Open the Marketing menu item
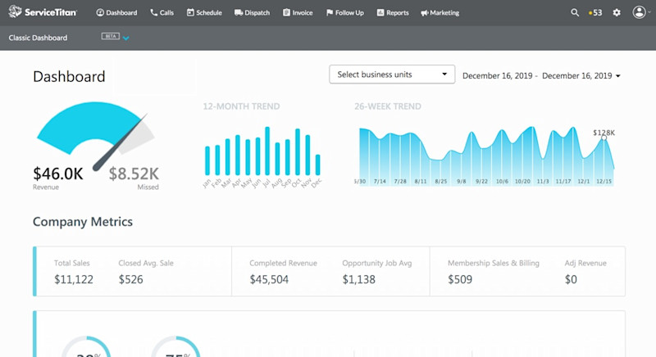656x357 pixels. tap(440, 12)
